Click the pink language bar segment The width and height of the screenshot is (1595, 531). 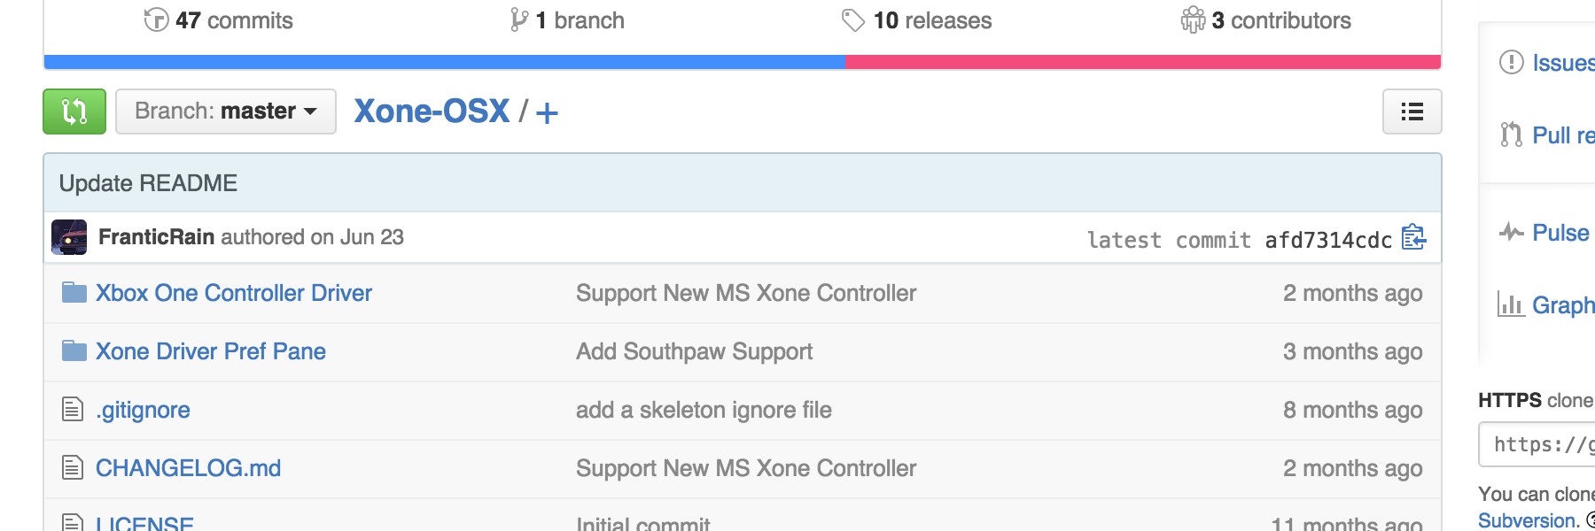[1143, 62]
